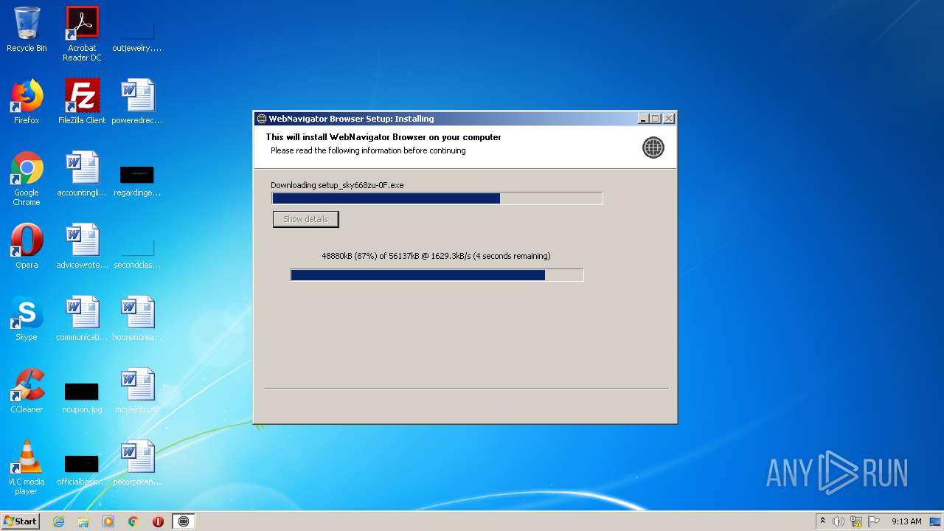Click the setup_sky668zu download progress bar
This screenshot has height=531, width=944.
(x=437, y=198)
